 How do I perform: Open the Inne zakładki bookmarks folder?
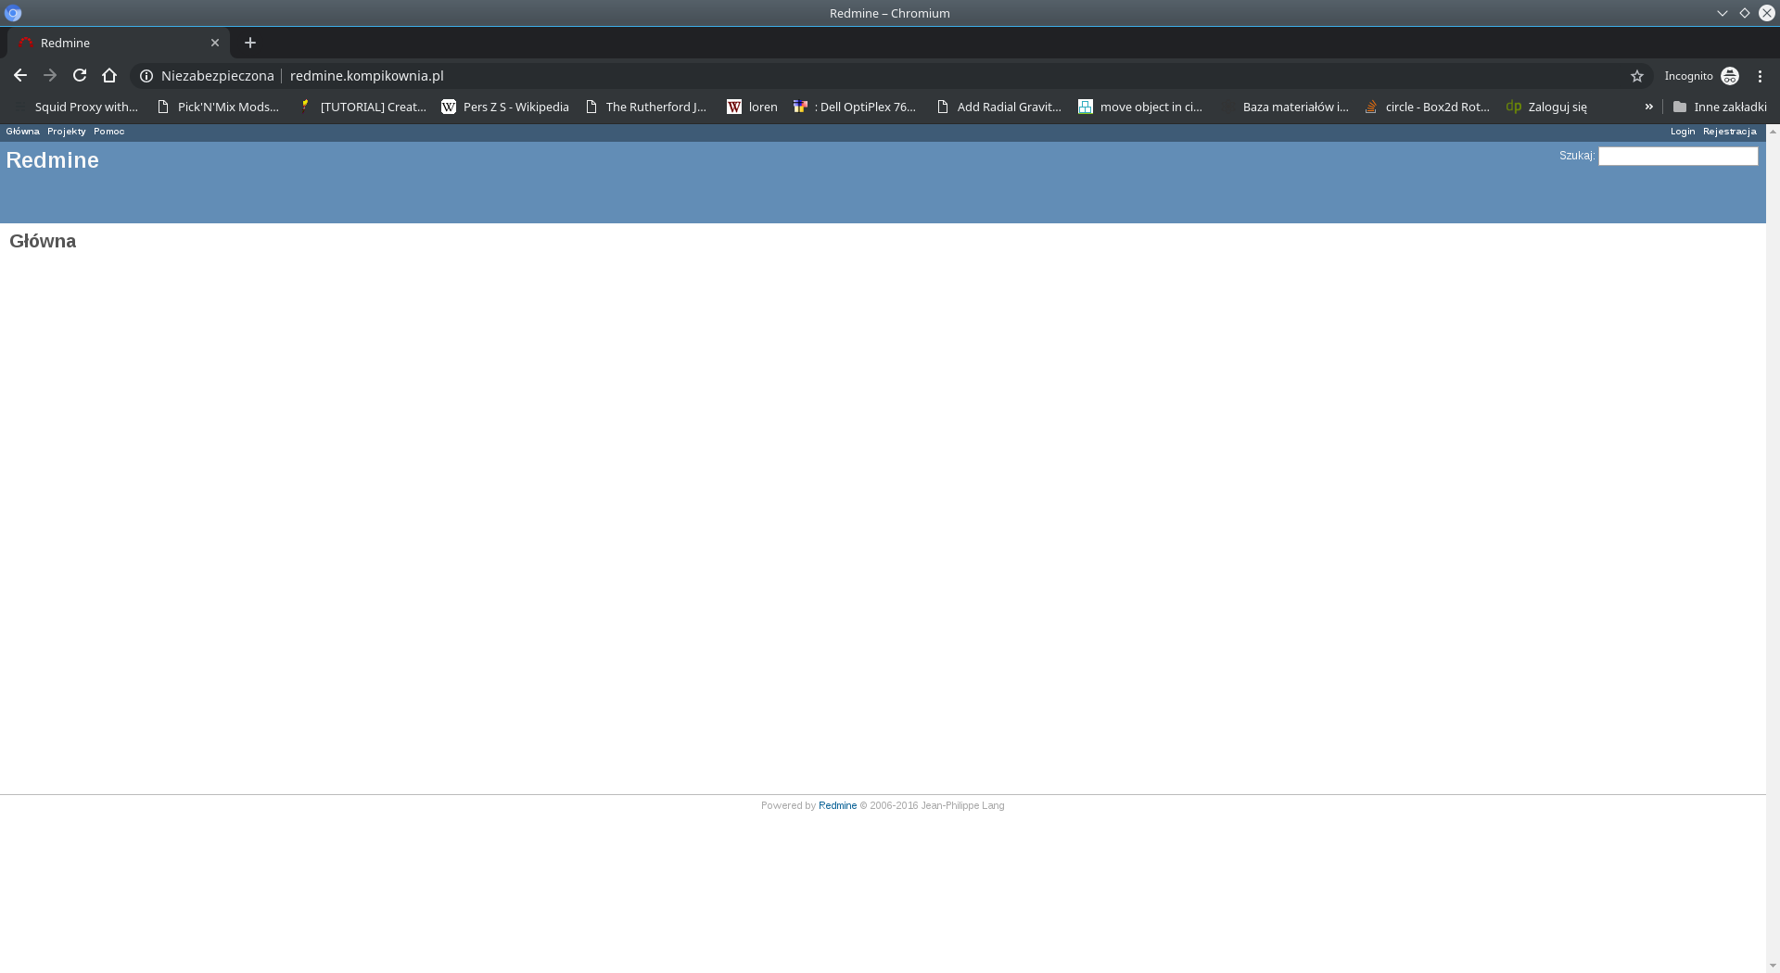(1721, 107)
